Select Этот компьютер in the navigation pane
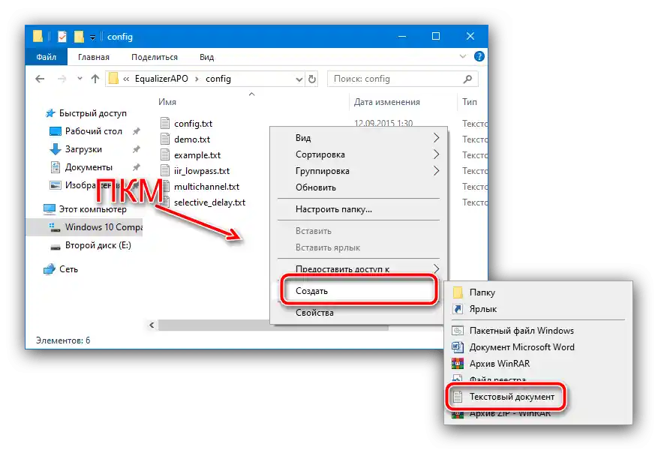Viewport: 658px width, 450px height. click(92, 208)
